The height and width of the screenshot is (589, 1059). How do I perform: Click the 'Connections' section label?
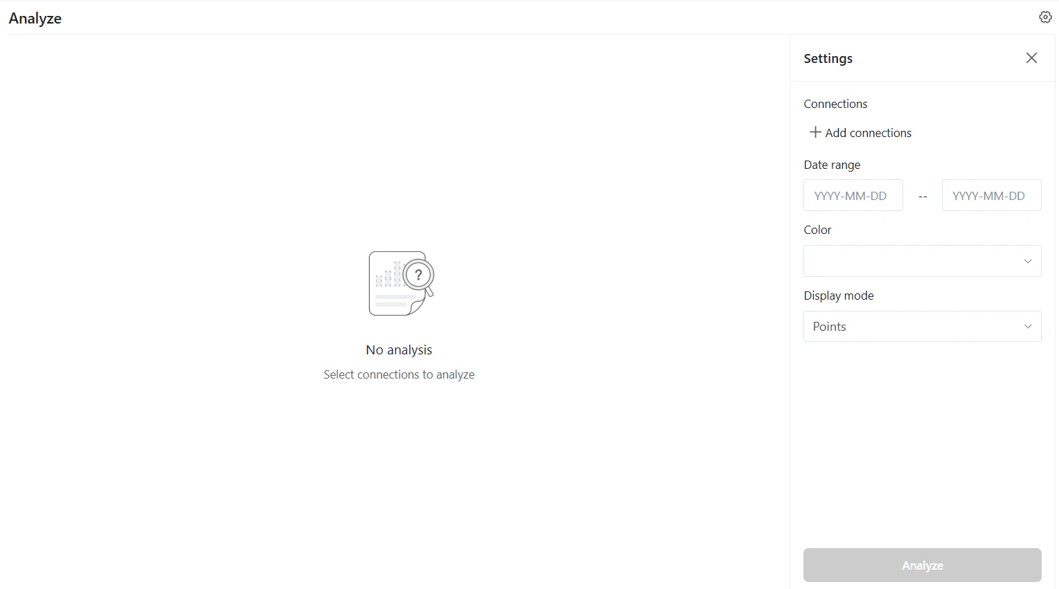point(835,104)
